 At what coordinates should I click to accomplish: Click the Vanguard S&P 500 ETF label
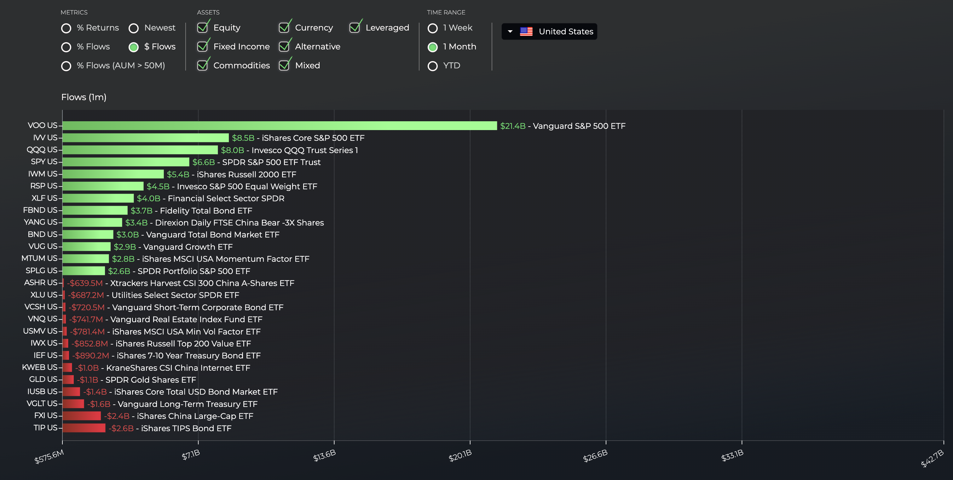579,126
